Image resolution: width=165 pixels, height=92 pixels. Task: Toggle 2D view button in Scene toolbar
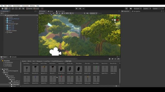pyautogui.click(x=53, y=13)
